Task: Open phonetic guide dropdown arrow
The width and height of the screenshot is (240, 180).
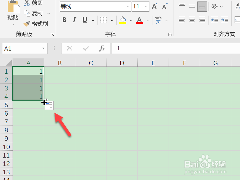Action: [x=166, y=20]
